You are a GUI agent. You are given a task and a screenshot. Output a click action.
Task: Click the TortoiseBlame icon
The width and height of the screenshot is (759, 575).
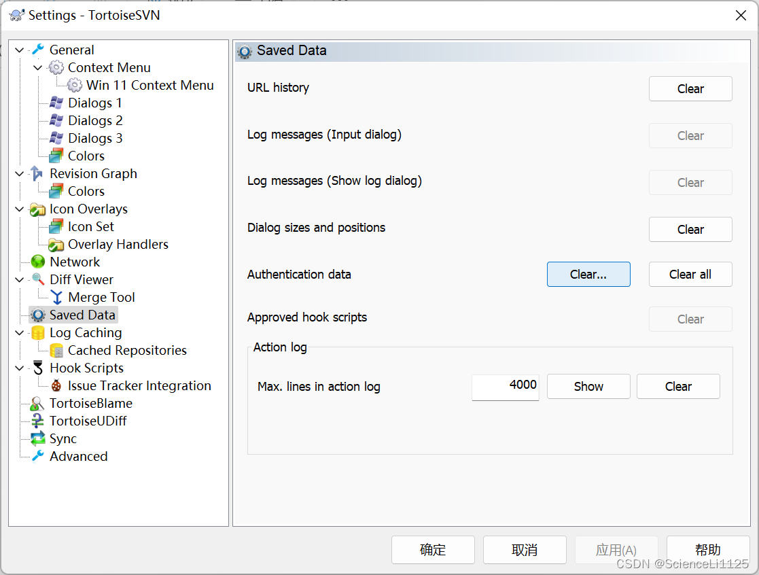tap(38, 403)
